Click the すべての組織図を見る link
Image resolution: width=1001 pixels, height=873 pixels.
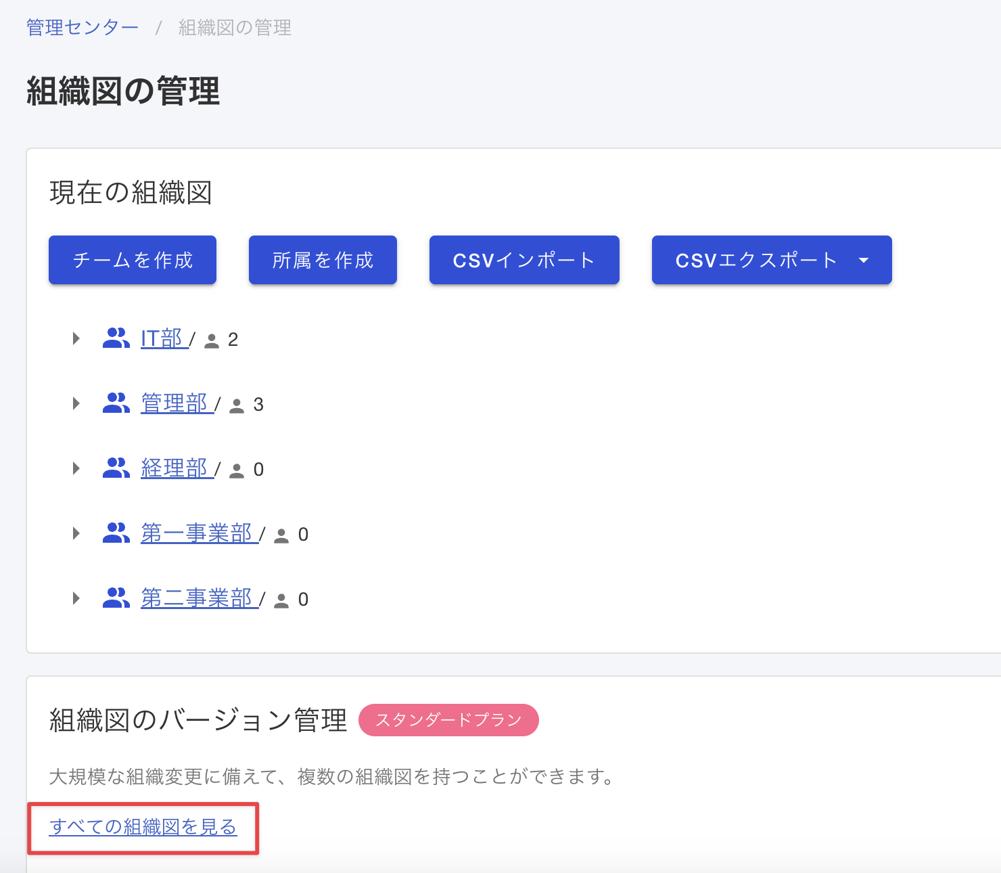tap(143, 827)
